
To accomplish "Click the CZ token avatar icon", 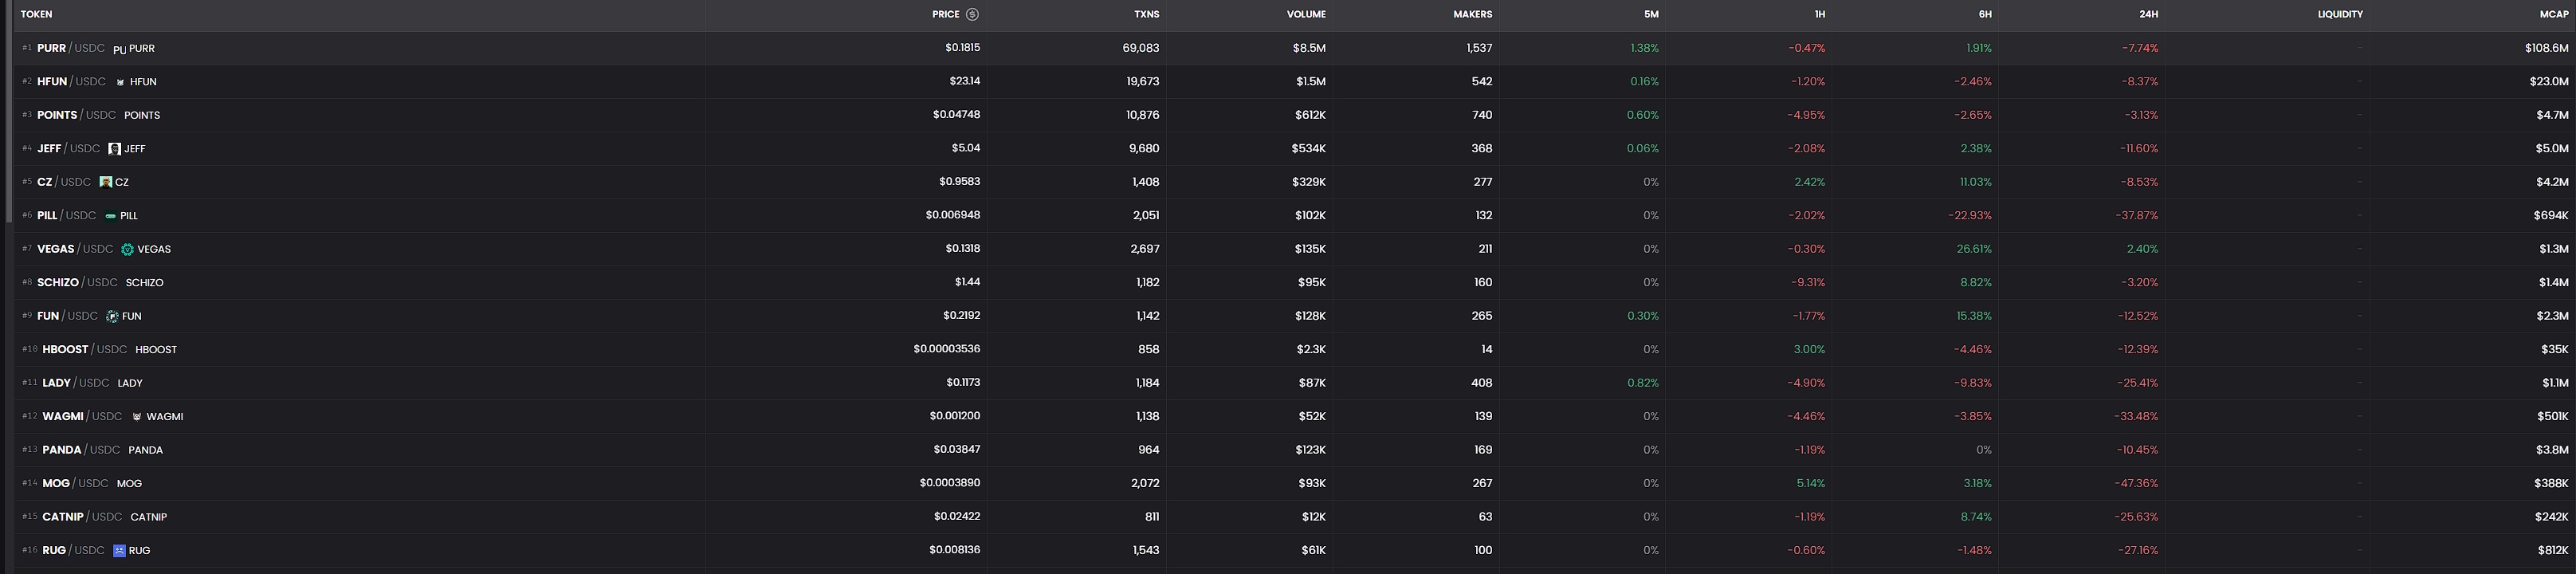I will pos(106,182).
